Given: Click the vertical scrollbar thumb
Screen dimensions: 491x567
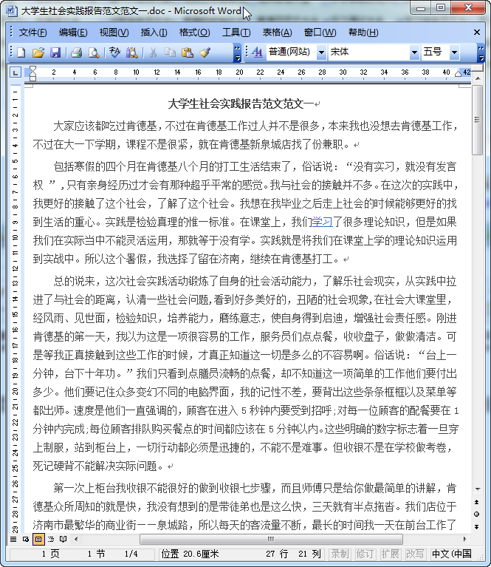Looking at the screenshot, I should 477,120.
